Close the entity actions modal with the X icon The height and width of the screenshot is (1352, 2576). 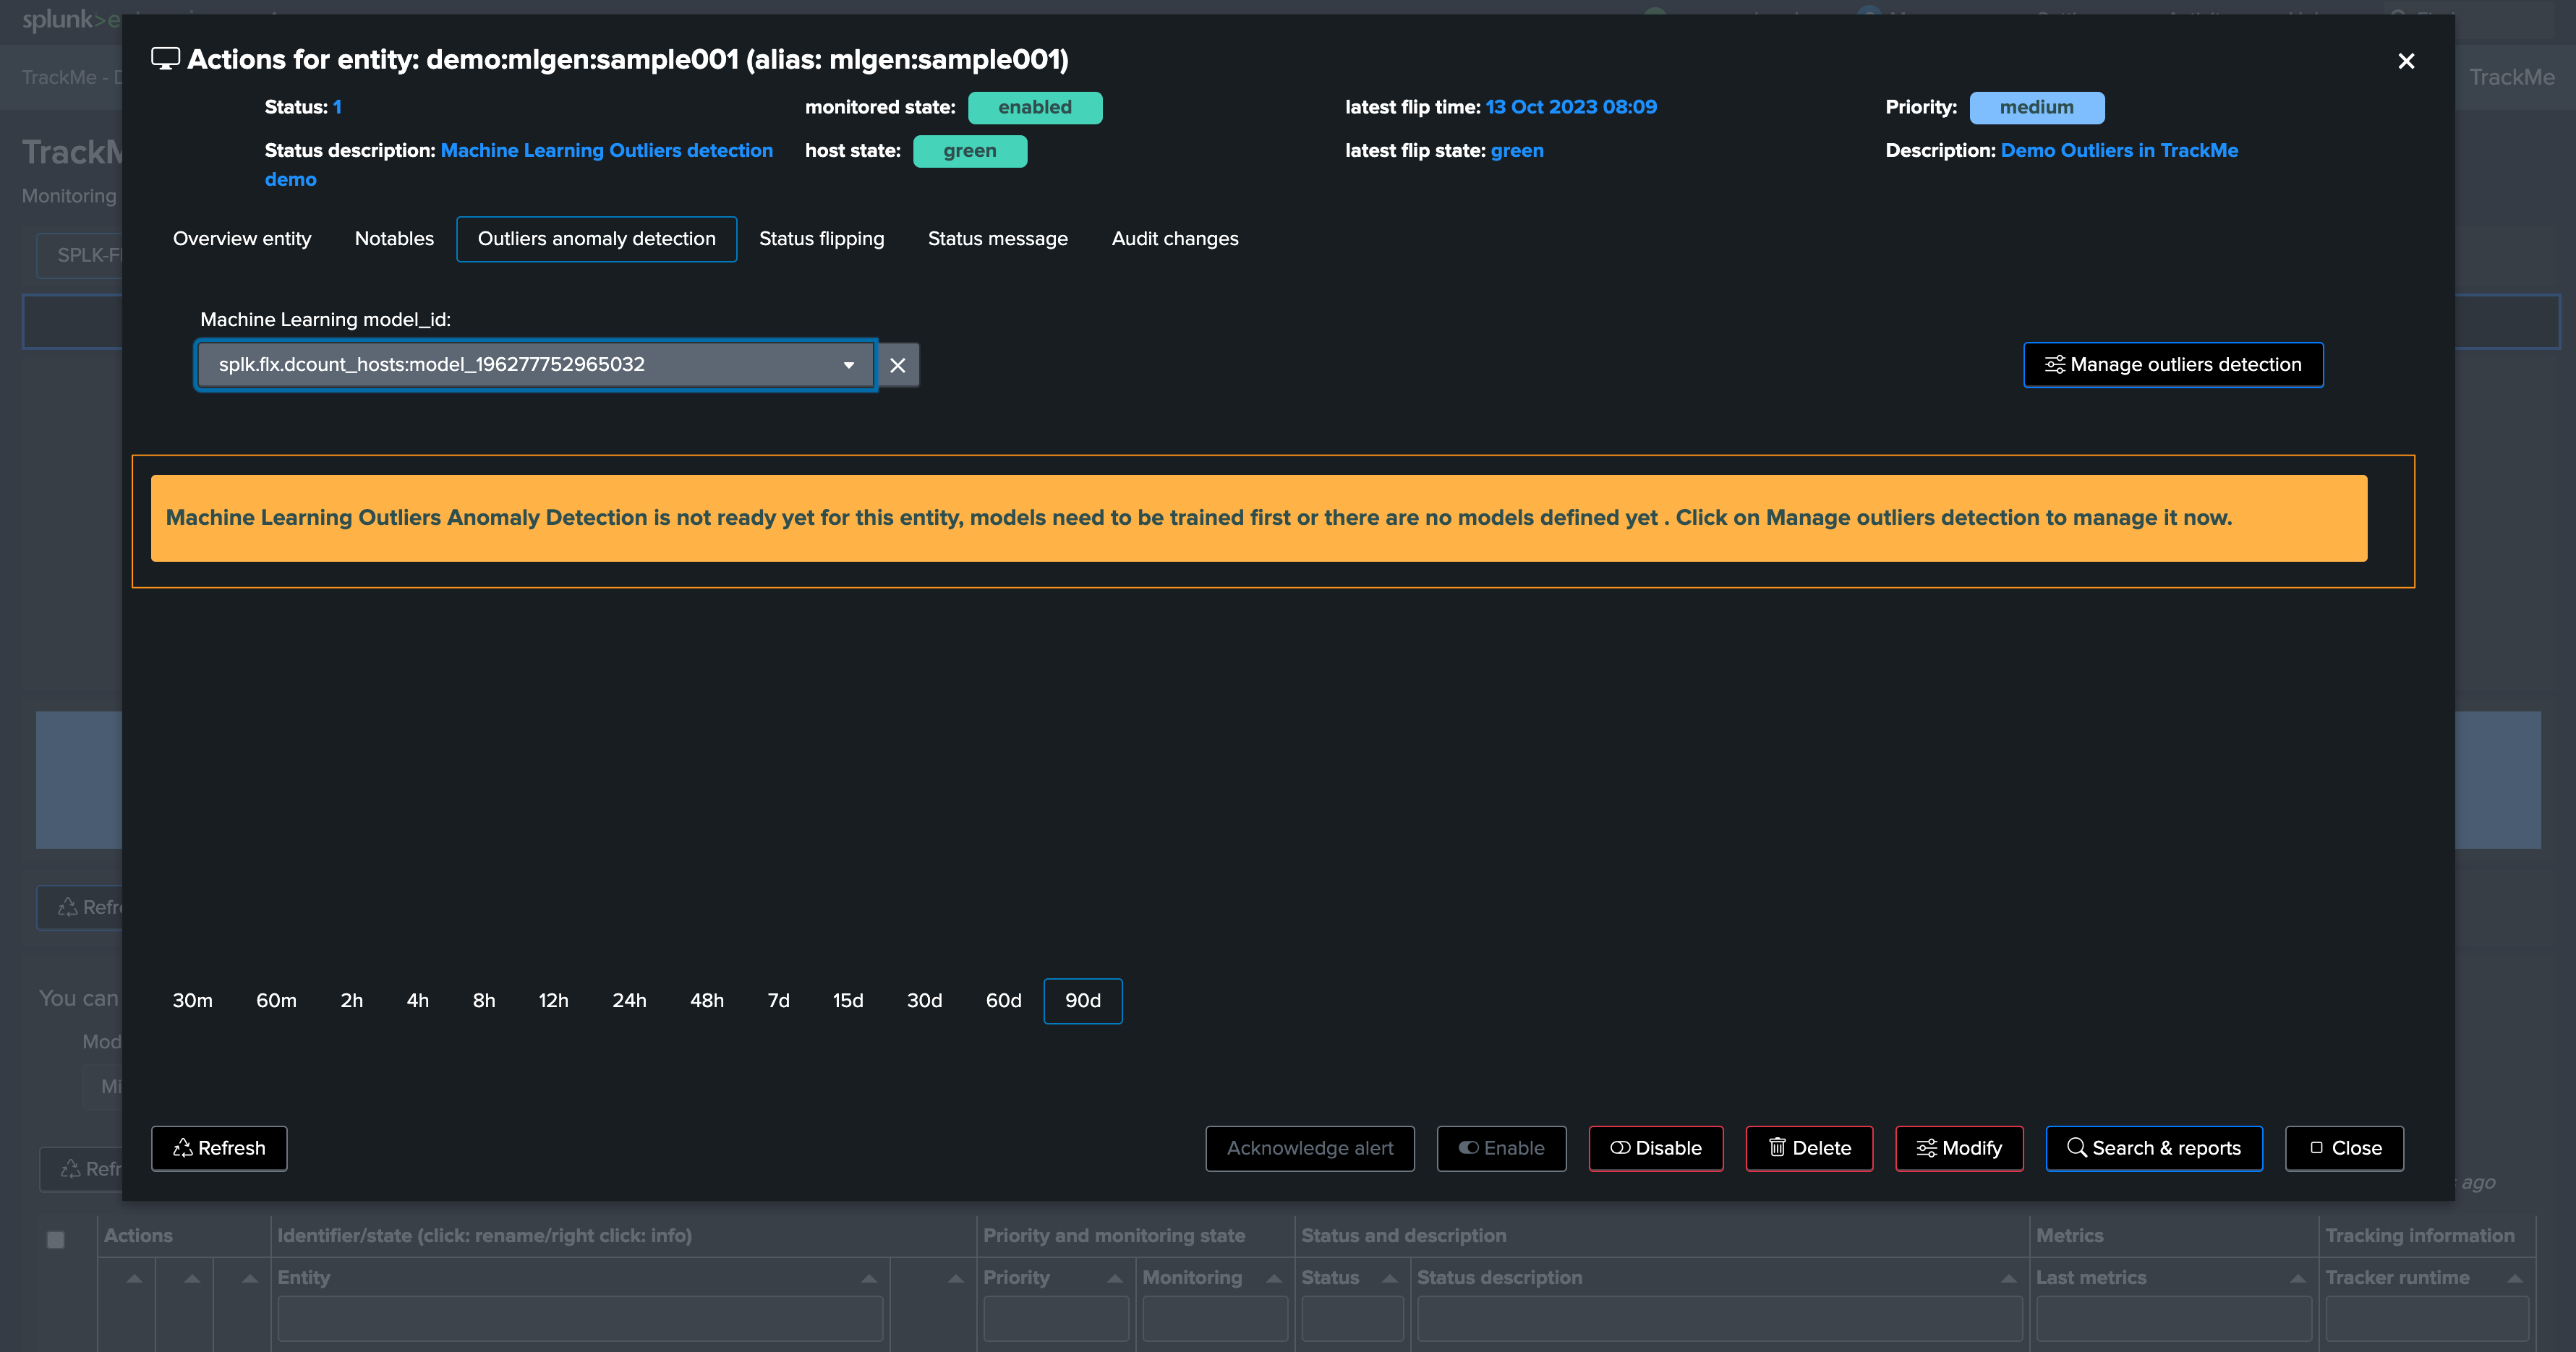click(2406, 61)
